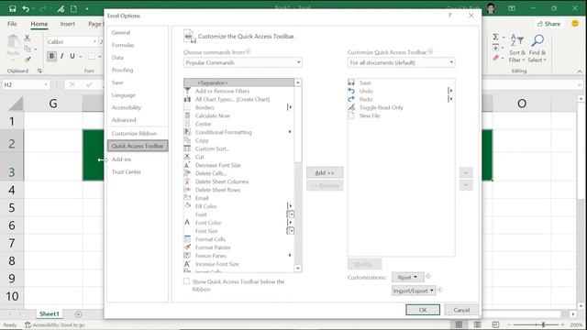Select Format Cells in commands list
Image resolution: width=587 pixels, height=330 pixels.
238,239
